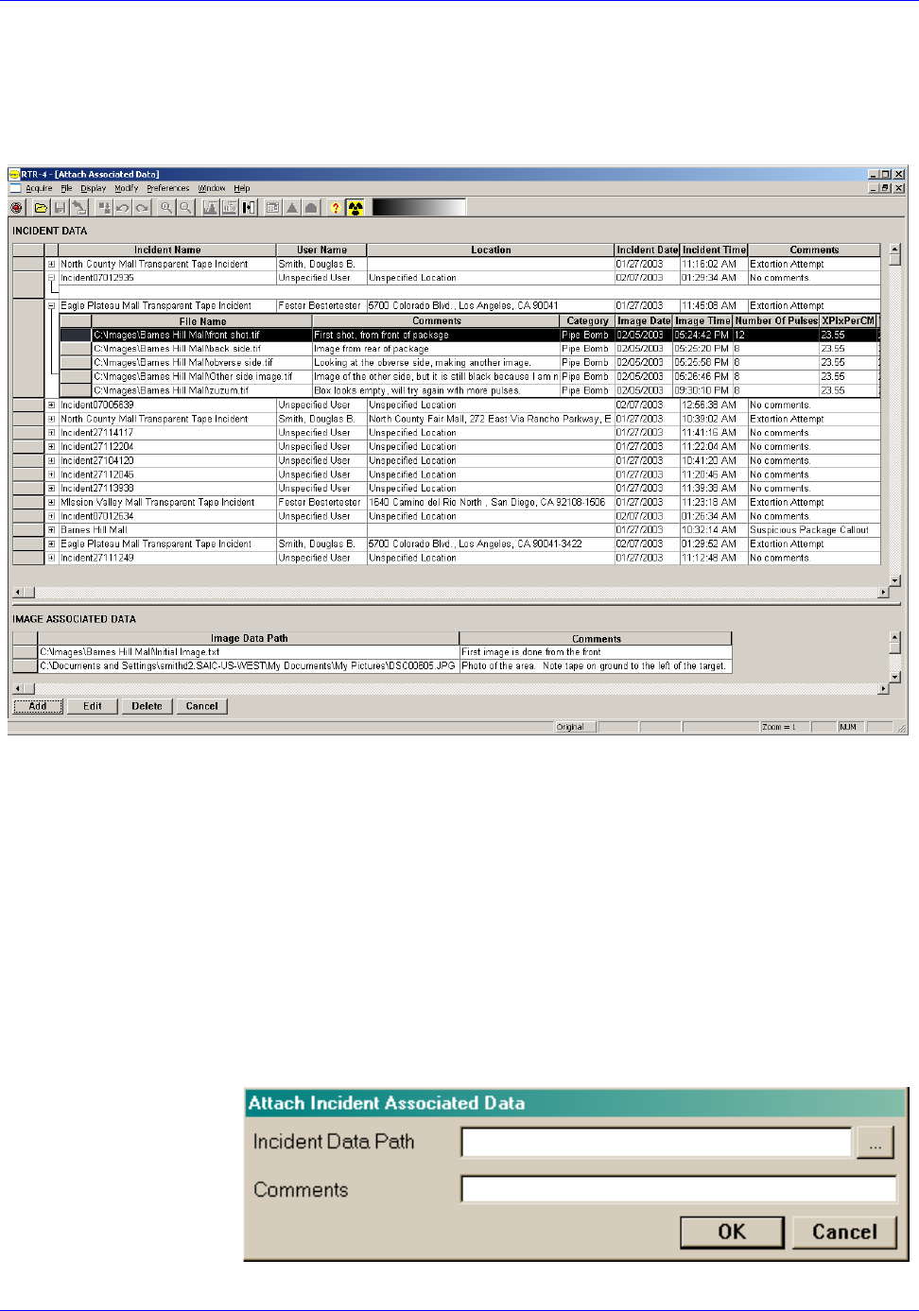The width and height of the screenshot is (919, 1311).
Task: Open the Window menu
Action: point(212,188)
